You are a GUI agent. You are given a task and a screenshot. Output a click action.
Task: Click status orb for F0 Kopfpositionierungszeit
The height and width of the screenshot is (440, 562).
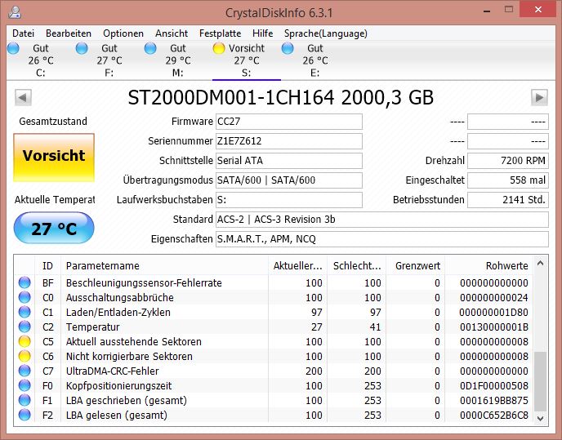point(25,385)
